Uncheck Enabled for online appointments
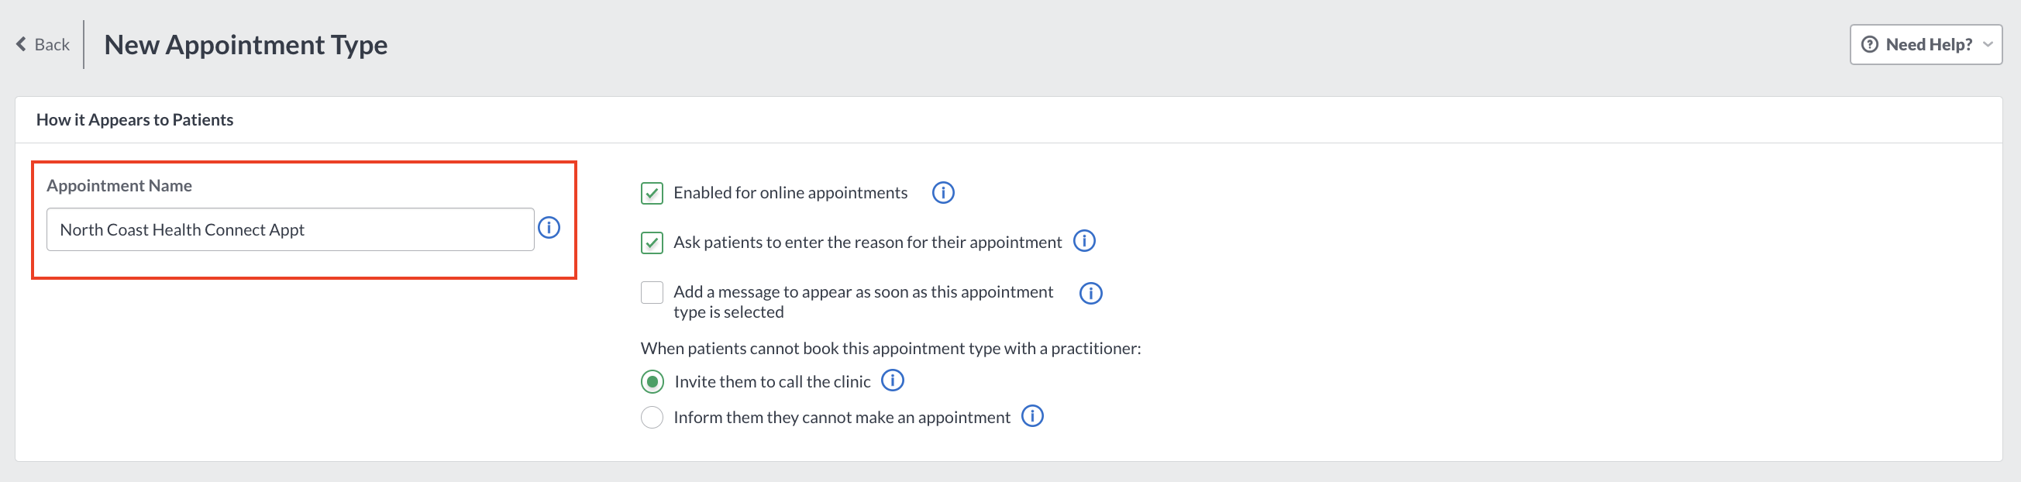 [651, 193]
